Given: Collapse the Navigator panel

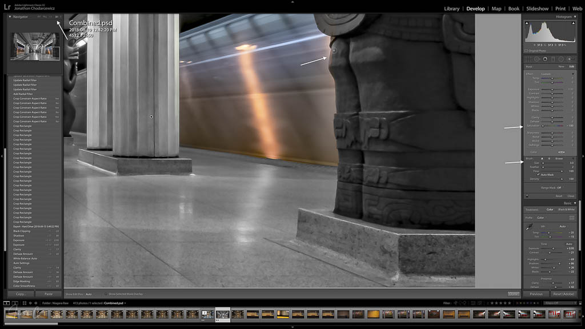Looking at the screenshot, I should [10, 17].
